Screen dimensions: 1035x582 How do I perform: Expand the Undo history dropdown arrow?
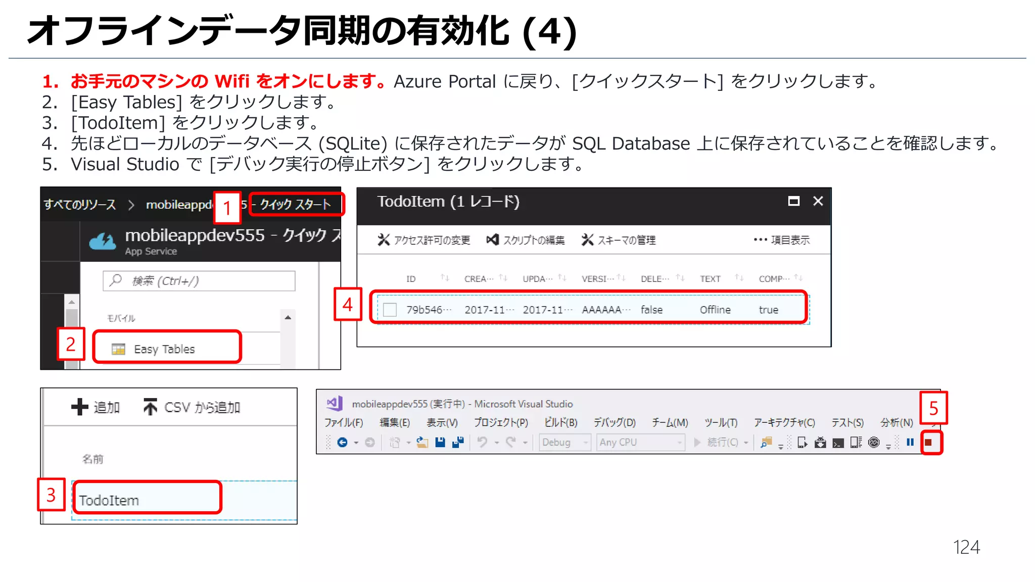497,443
